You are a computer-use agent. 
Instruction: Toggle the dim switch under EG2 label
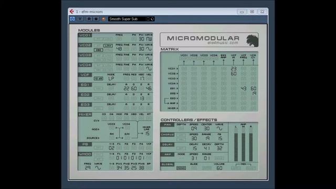point(98,98)
